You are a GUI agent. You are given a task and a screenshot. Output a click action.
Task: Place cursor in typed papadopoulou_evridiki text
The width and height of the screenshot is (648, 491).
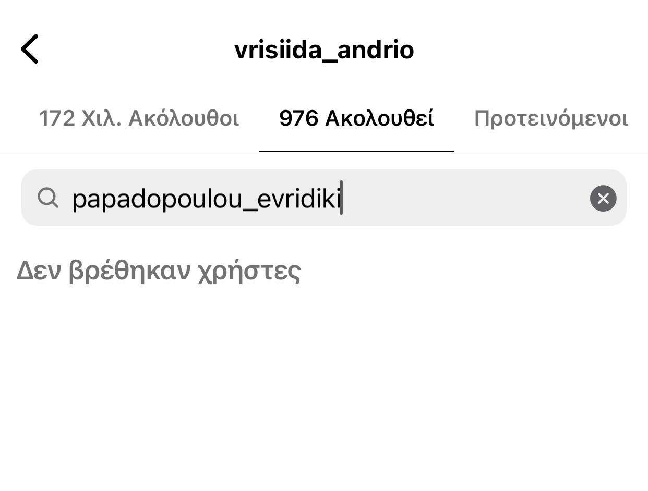tap(206, 199)
